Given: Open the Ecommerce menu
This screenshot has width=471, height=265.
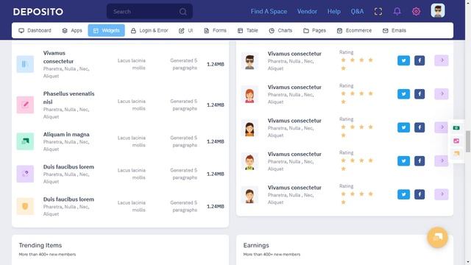Looking at the screenshot, I should [354, 30].
